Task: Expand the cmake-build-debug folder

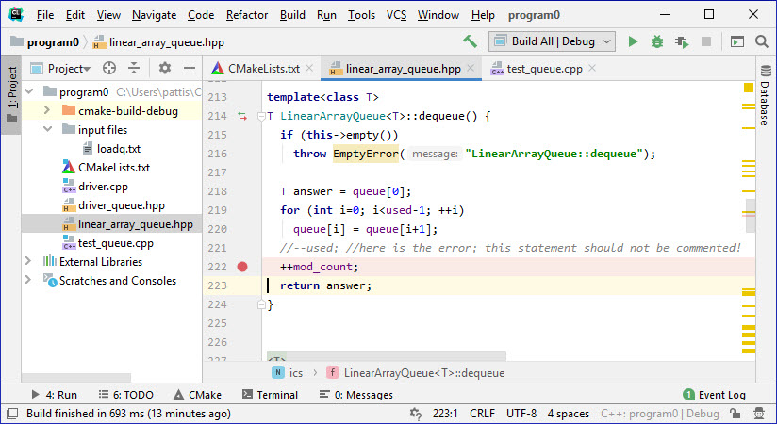Action: coord(47,111)
